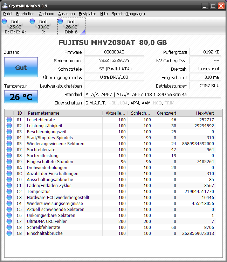Select the J: disk tab at 33 °C
Screen dimensions: 227x262
point(43,26)
